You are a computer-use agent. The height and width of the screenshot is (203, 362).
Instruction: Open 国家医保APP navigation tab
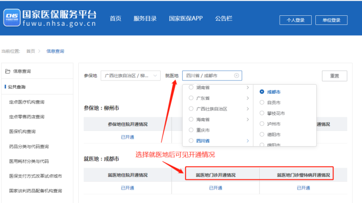click(x=186, y=18)
